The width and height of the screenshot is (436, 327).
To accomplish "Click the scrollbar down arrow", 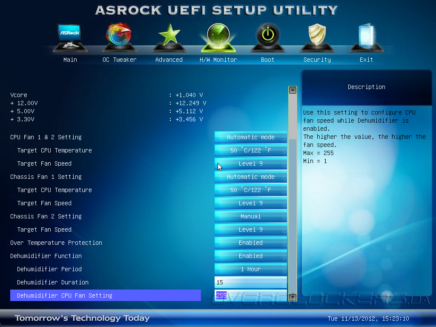I will (x=293, y=297).
